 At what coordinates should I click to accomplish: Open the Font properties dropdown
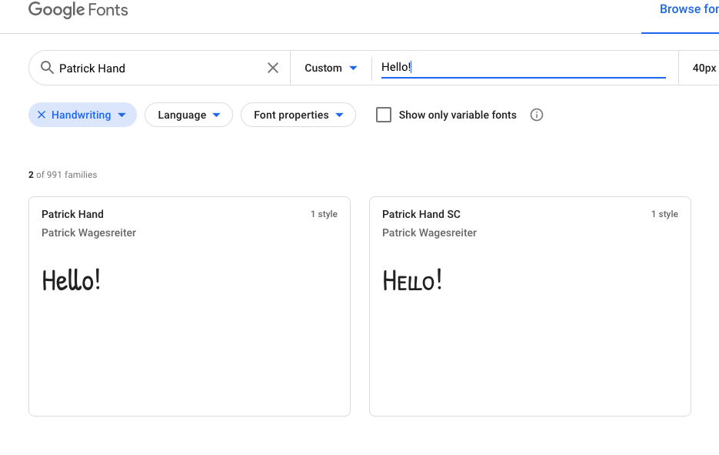298,115
